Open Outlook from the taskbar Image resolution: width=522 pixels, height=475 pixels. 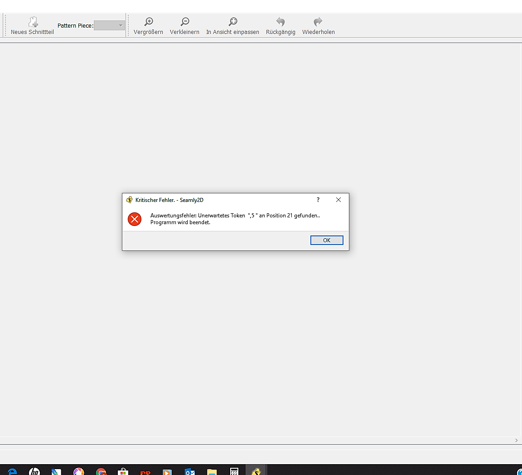point(190,472)
